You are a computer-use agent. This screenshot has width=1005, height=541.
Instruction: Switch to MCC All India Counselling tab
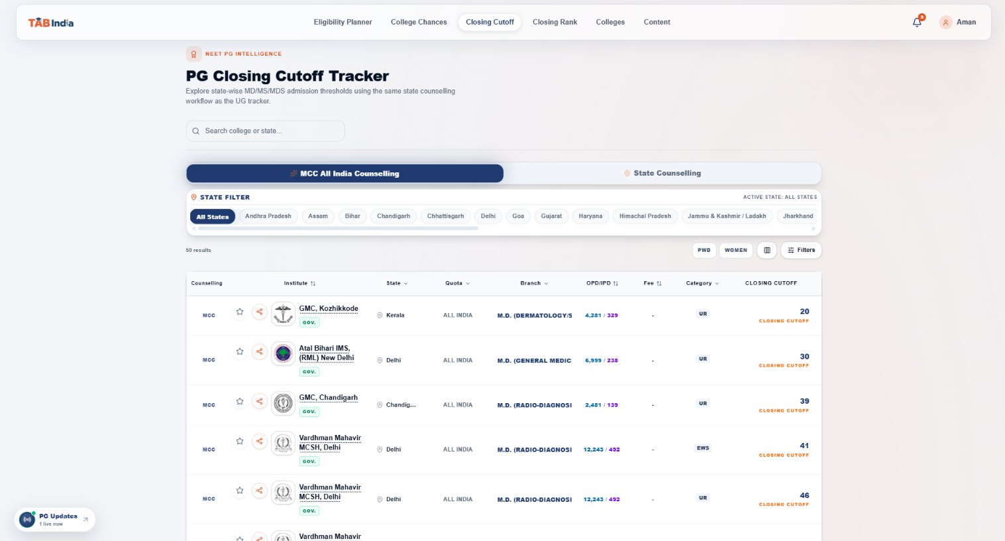tap(344, 174)
